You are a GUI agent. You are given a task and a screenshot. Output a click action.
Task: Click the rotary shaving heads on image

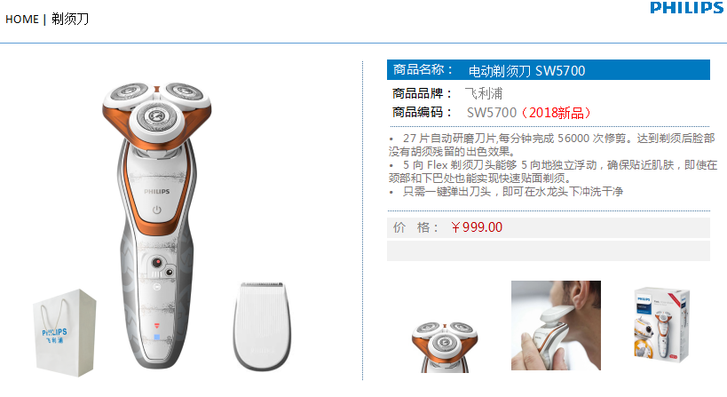[157, 110]
